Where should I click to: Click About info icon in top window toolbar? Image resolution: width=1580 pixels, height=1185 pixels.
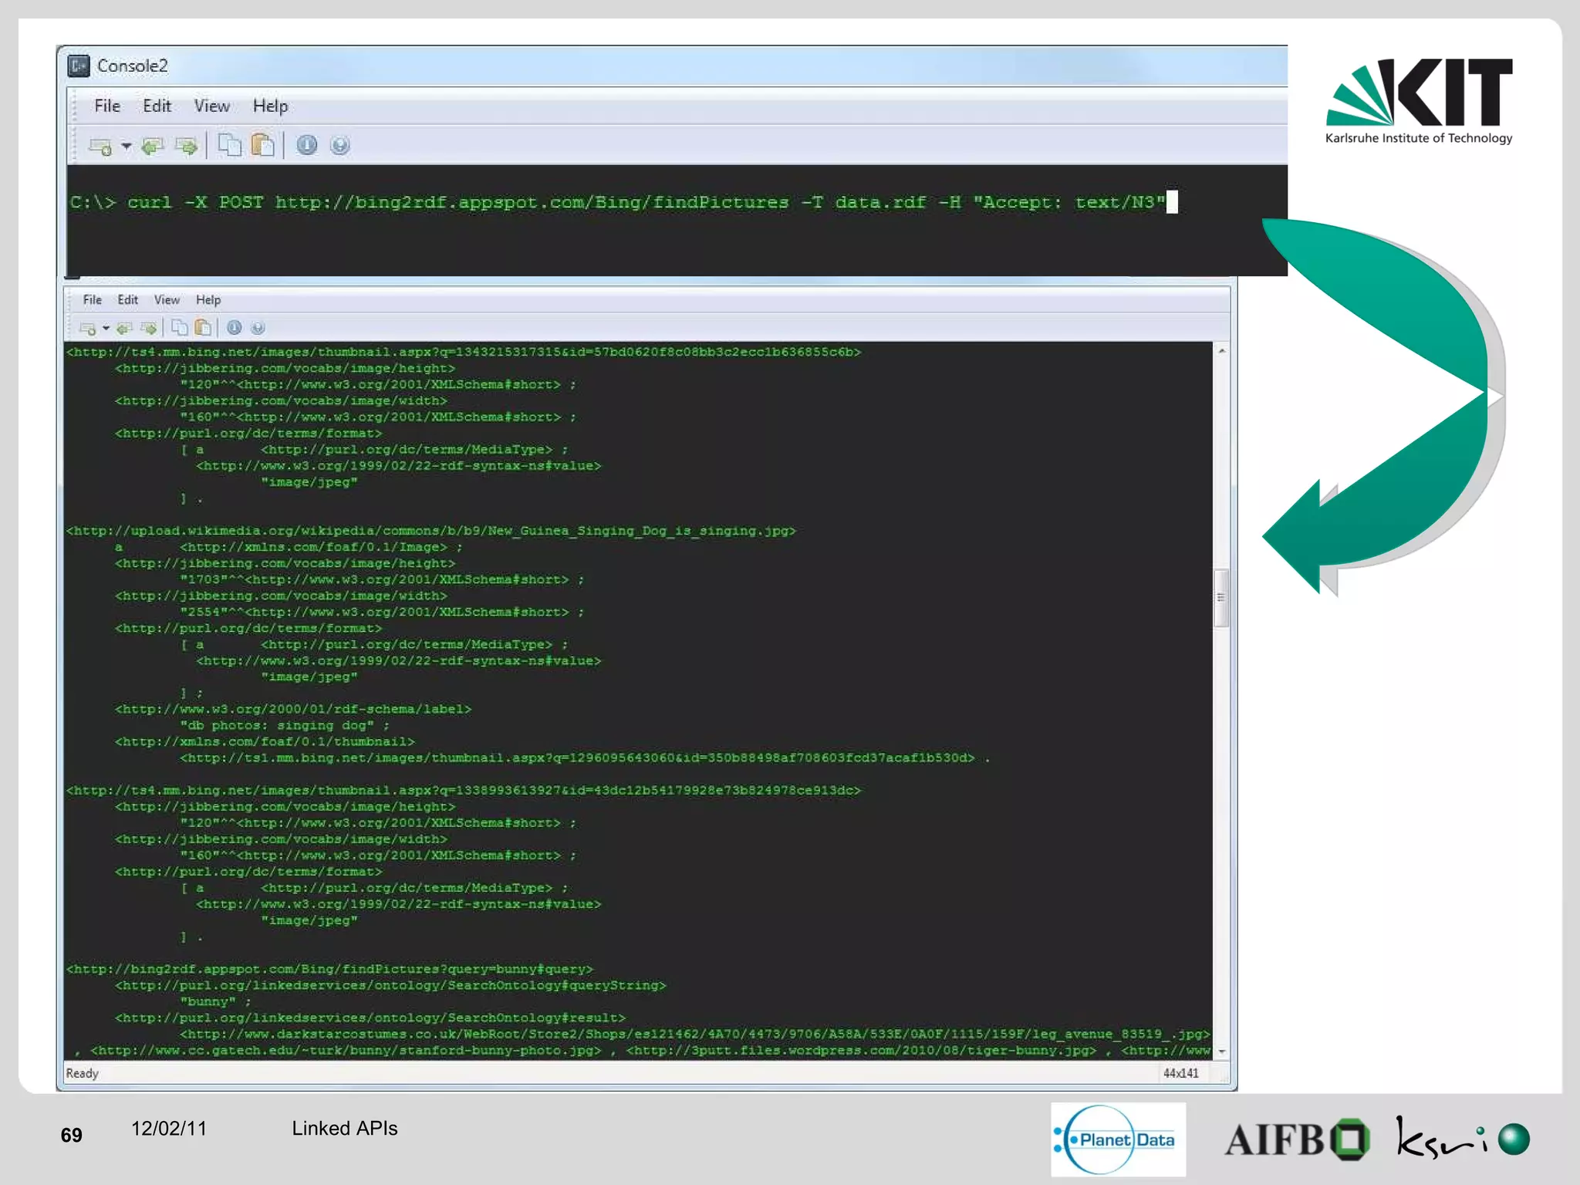(x=307, y=145)
